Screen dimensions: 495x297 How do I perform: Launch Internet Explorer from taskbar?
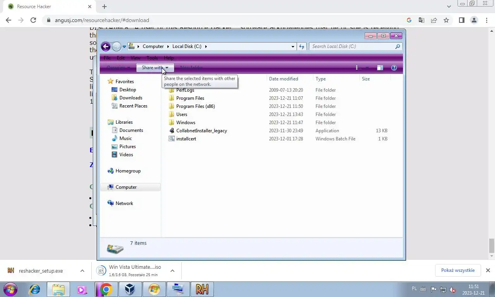tap(35, 289)
